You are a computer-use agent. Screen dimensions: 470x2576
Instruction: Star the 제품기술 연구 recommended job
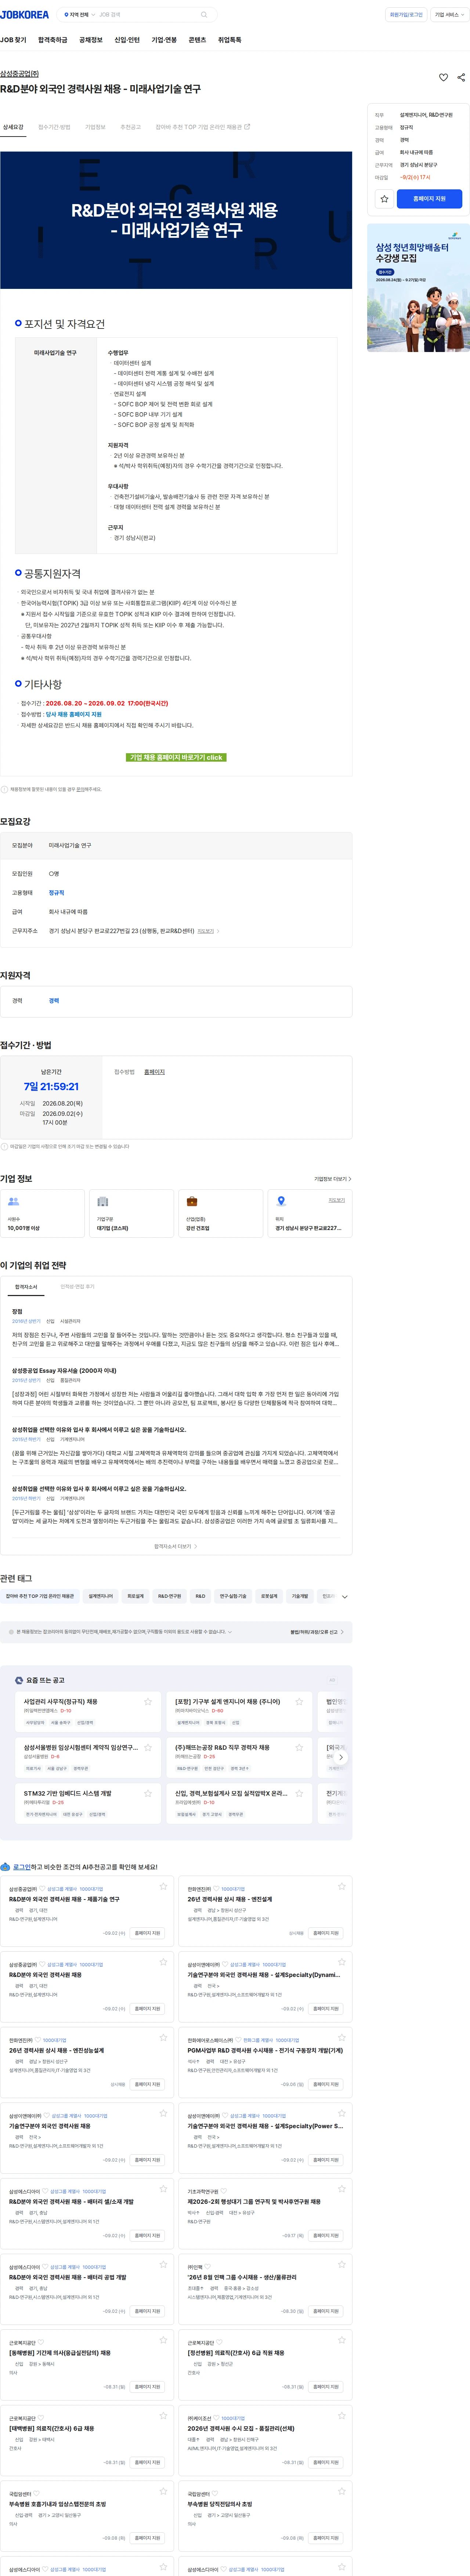[163, 1887]
